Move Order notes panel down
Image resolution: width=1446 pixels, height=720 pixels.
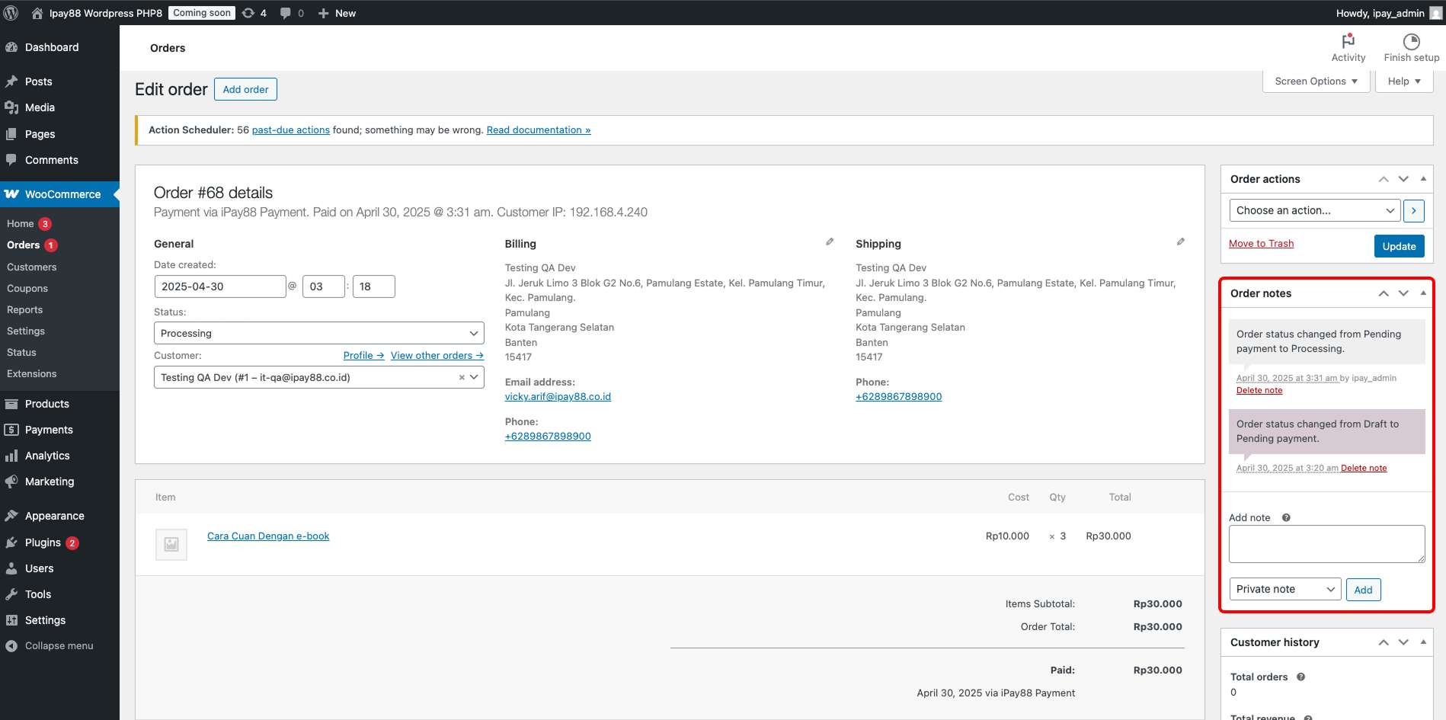1403,293
